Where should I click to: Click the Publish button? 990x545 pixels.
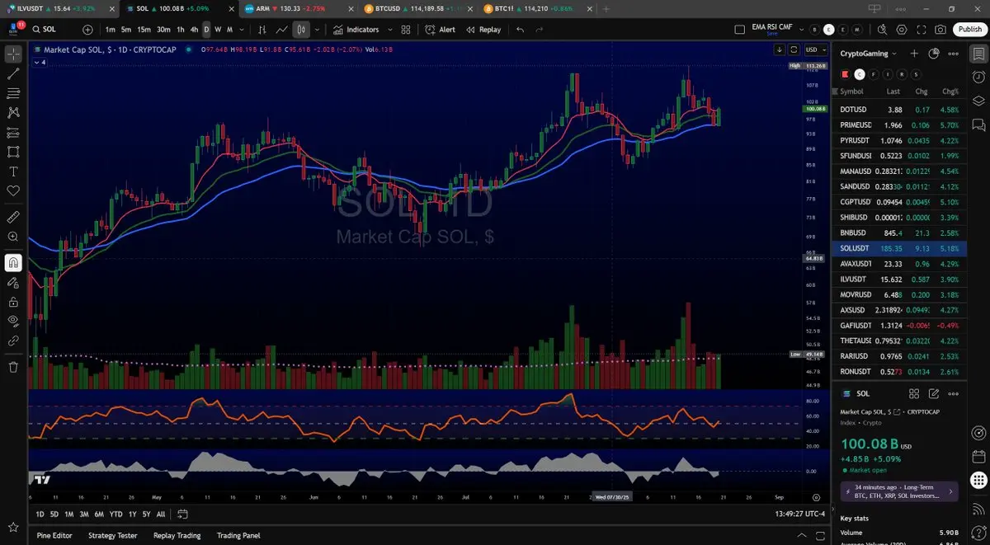pyautogui.click(x=969, y=30)
